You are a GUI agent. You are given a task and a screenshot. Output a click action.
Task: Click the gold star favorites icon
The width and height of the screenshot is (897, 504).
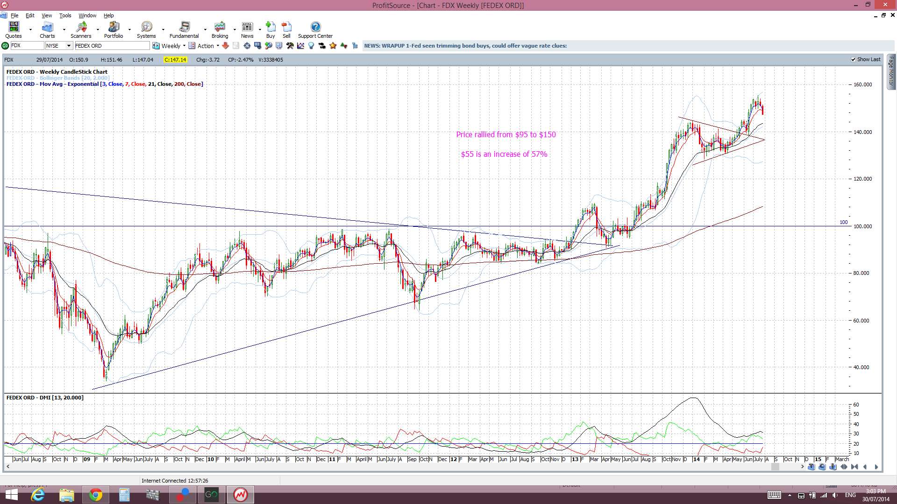(333, 46)
